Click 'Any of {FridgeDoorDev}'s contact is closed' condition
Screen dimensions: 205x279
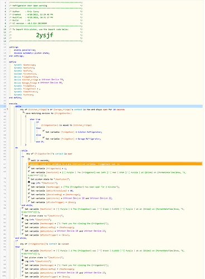point(45,244)
